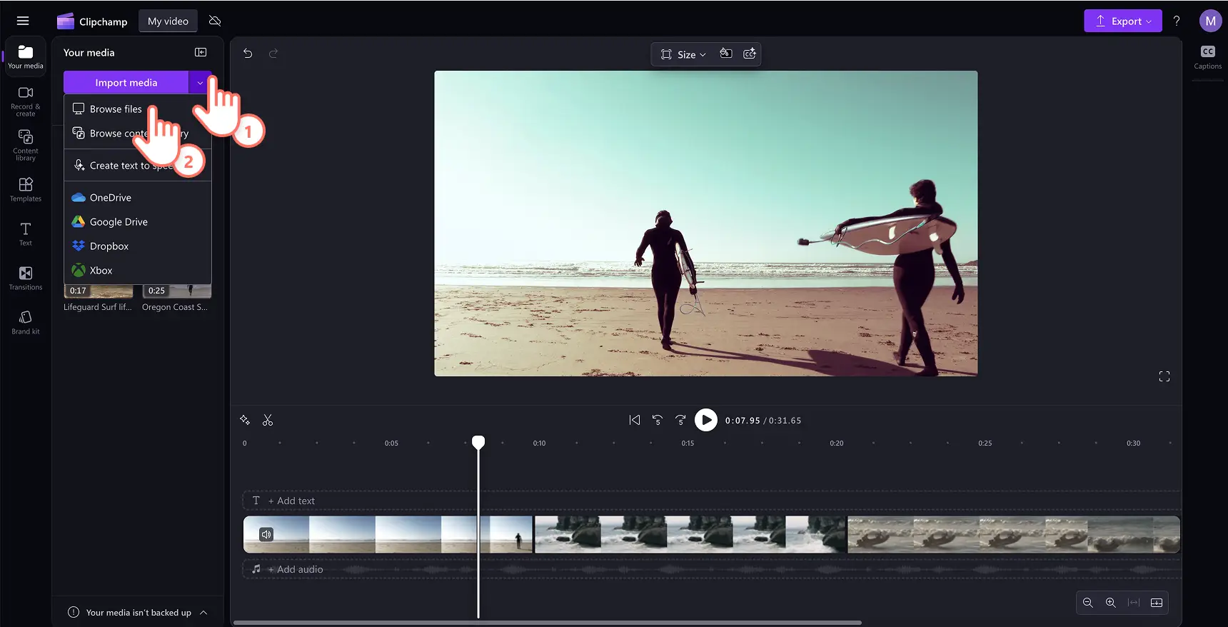Toggle the Import media dropdown arrow
The image size is (1228, 627).
[200, 82]
